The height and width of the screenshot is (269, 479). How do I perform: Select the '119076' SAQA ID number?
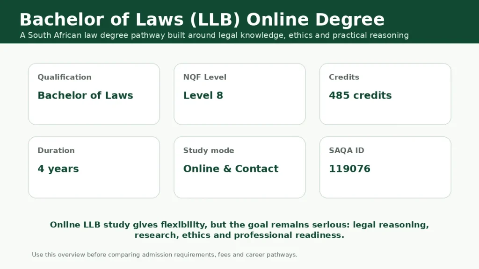tap(349, 169)
